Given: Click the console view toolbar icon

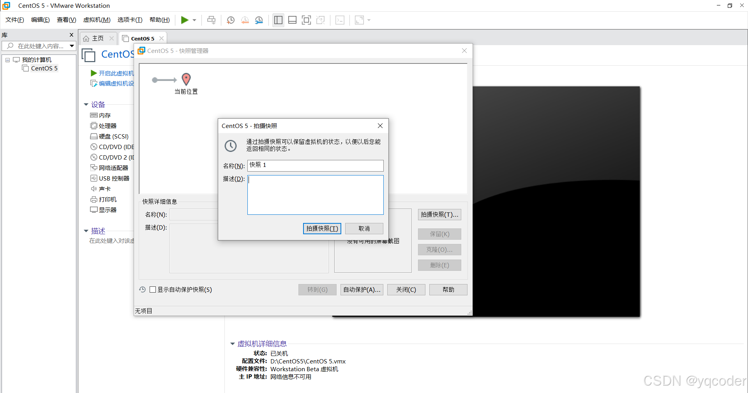Looking at the screenshot, I should click(x=340, y=20).
